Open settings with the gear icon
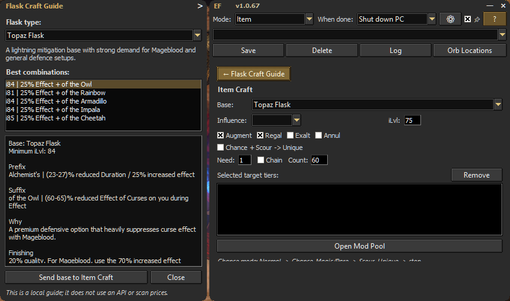 pos(450,19)
